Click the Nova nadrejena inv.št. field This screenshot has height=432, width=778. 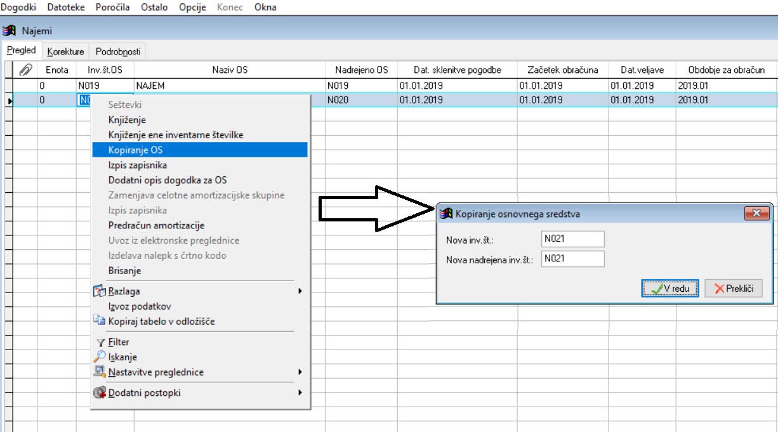[573, 259]
